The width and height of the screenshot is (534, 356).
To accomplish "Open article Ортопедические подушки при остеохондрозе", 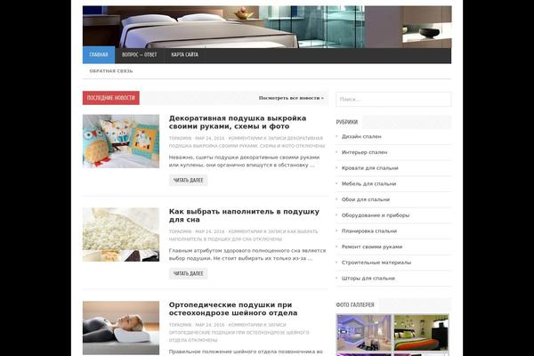I will pyautogui.click(x=233, y=309).
